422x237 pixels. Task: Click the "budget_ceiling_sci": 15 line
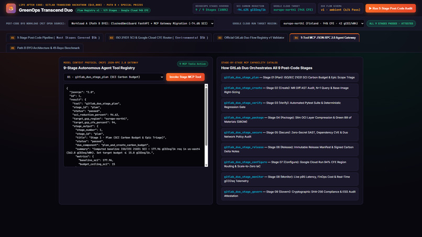(97, 164)
